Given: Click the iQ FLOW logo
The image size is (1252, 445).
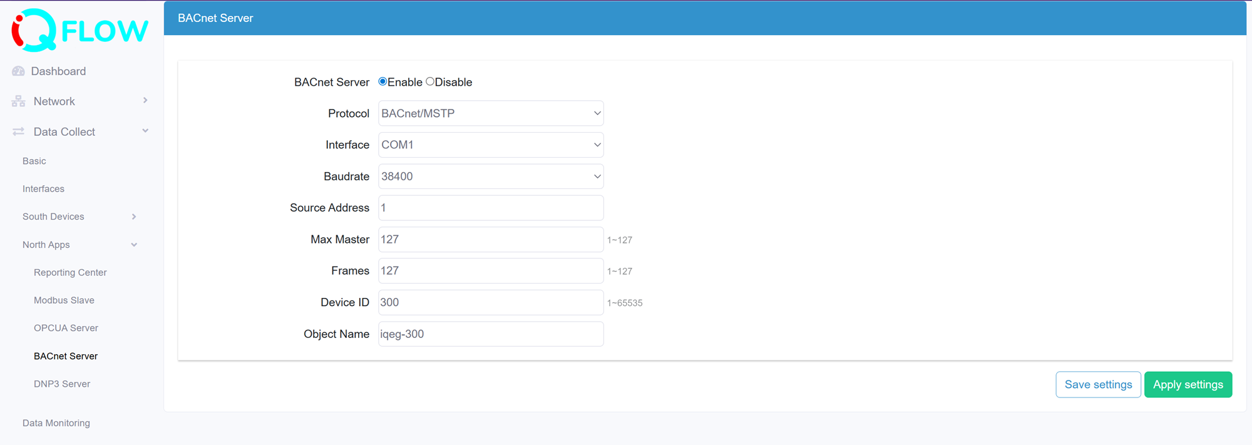Looking at the screenshot, I should 80,30.
